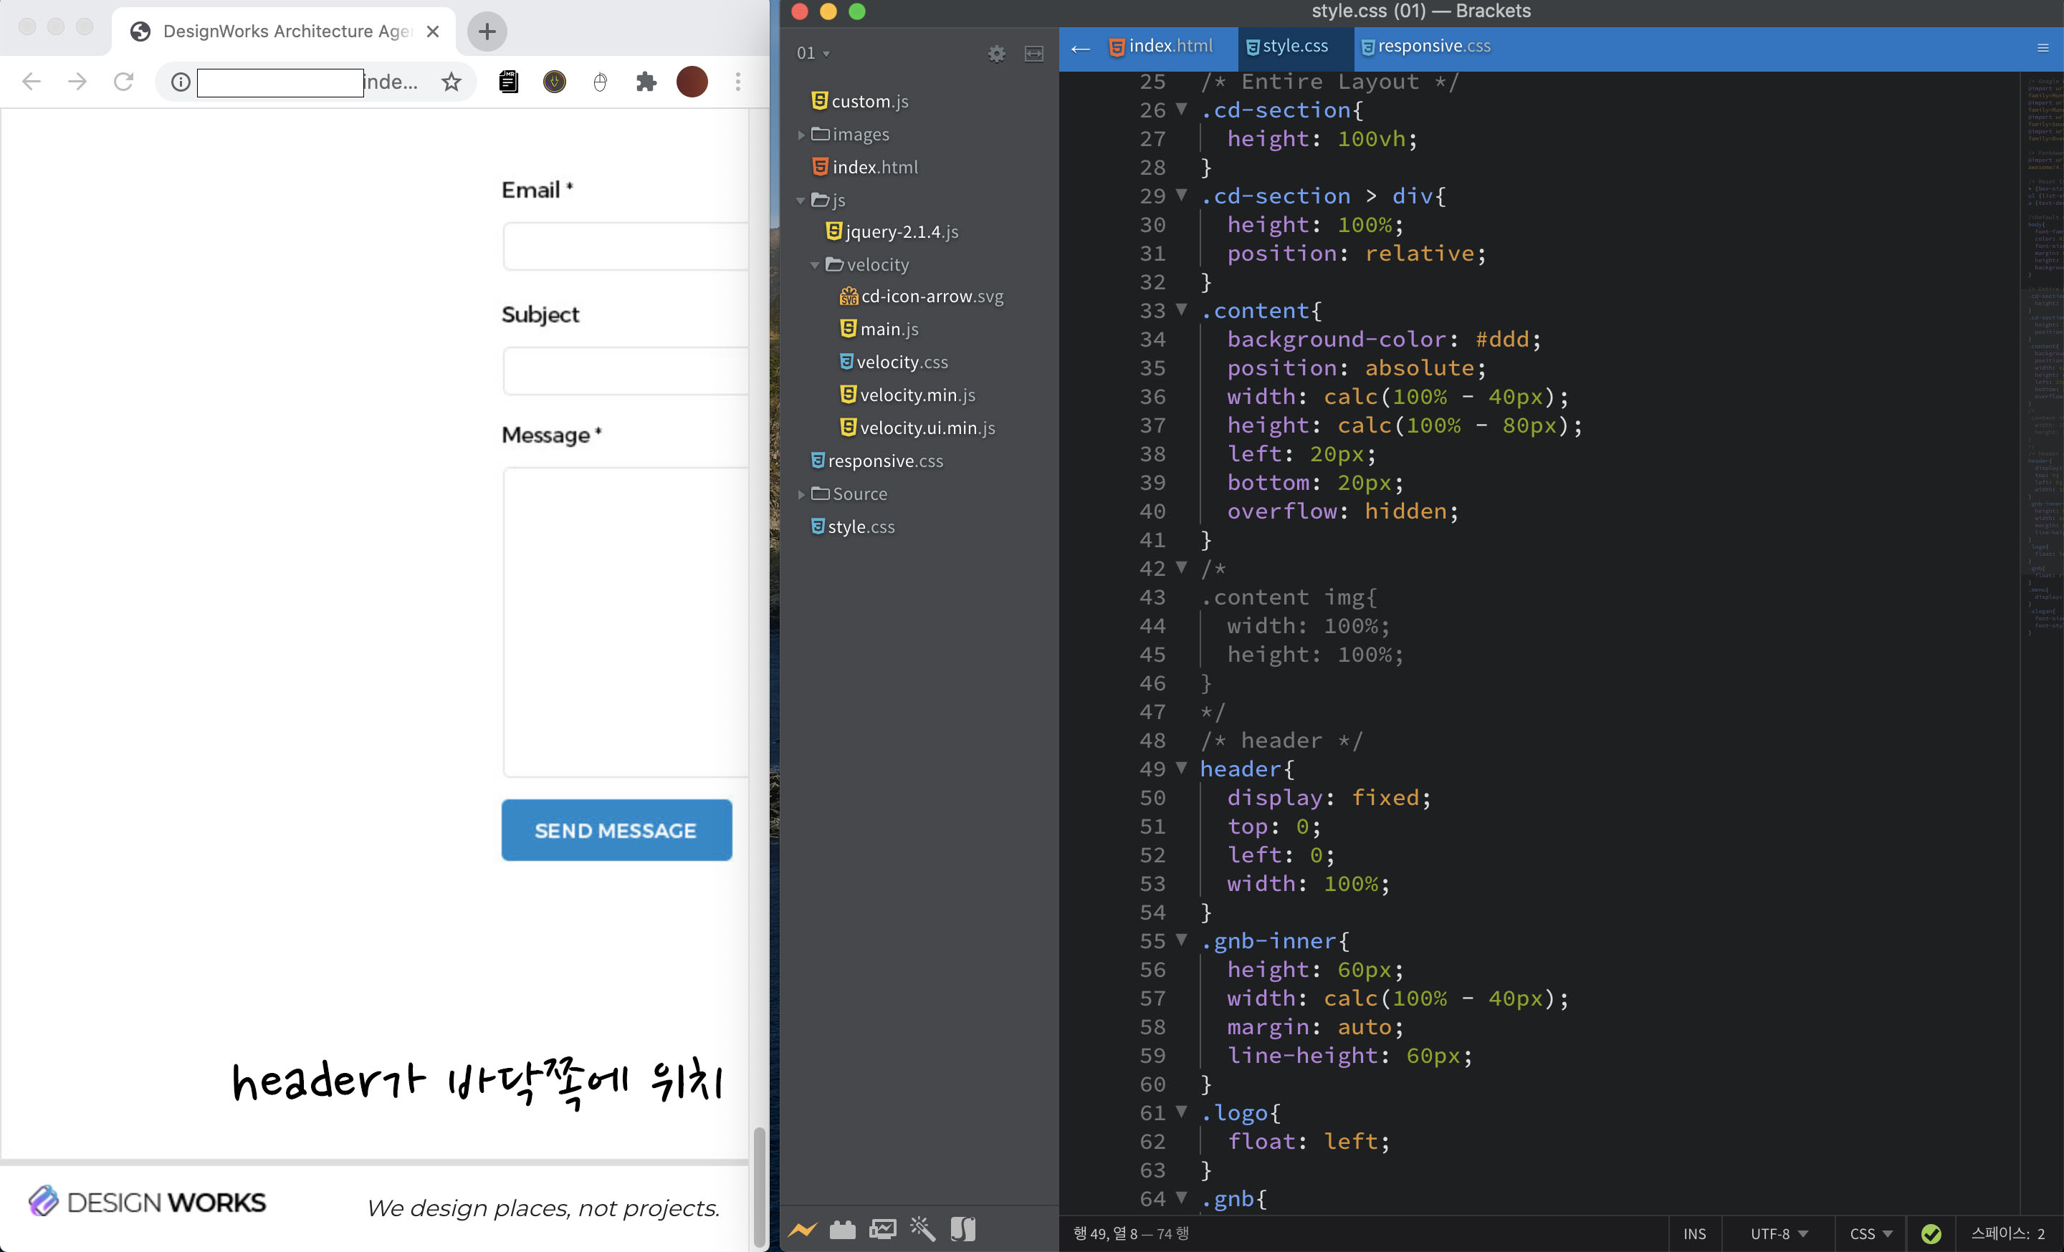Open main.js in the file tree

pyautogui.click(x=888, y=329)
